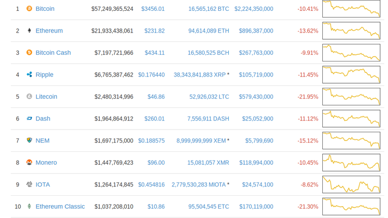Click Ripple circulating supply 38,343,841,883 XRP

[200, 75]
